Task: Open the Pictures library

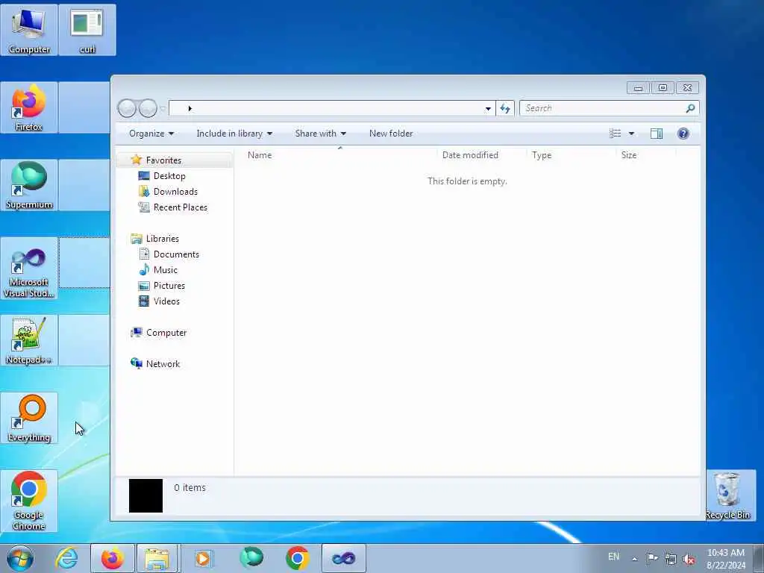Action: tap(169, 286)
